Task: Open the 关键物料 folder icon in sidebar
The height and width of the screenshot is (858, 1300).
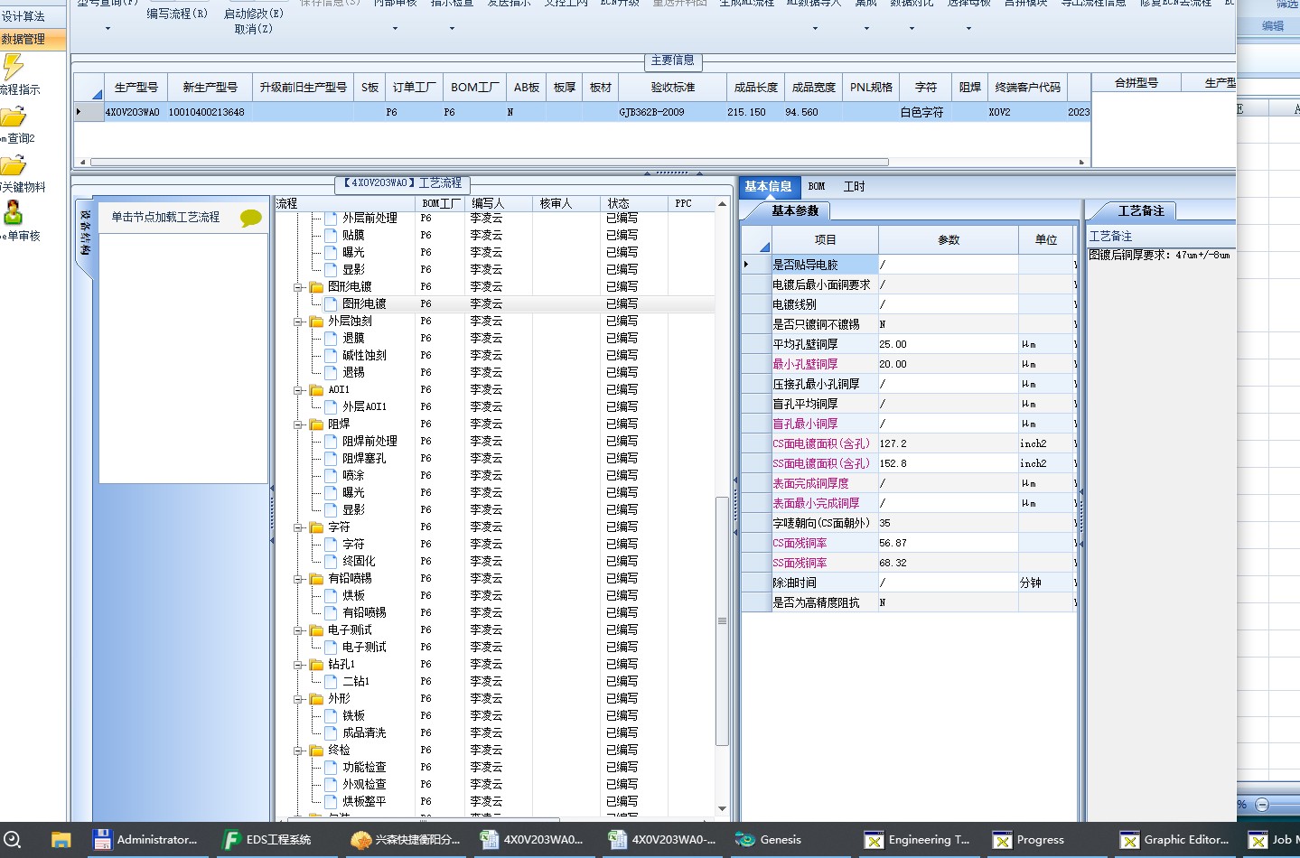Action: (13, 165)
